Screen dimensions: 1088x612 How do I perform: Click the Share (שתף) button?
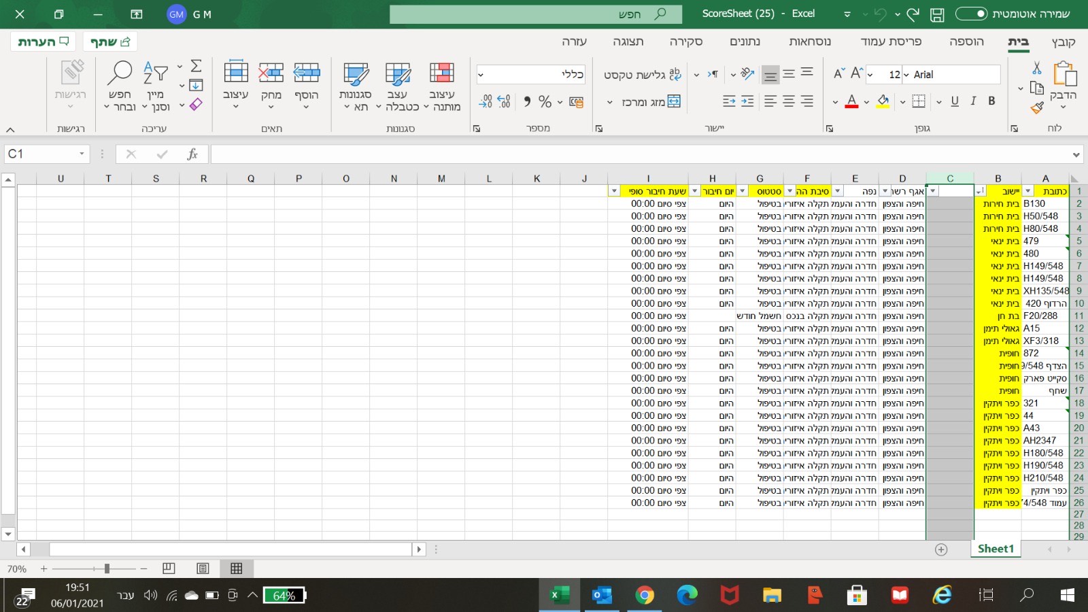[110, 42]
